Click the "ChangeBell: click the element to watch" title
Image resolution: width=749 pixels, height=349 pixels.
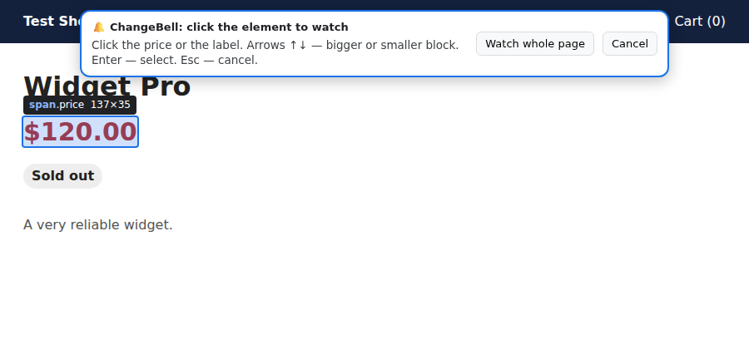click(229, 27)
